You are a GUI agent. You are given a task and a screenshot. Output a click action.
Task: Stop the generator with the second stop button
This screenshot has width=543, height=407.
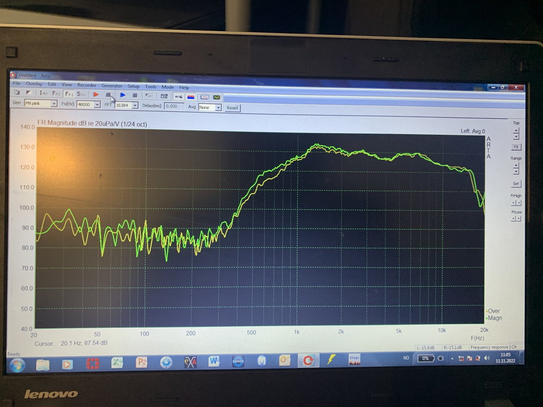[135, 95]
